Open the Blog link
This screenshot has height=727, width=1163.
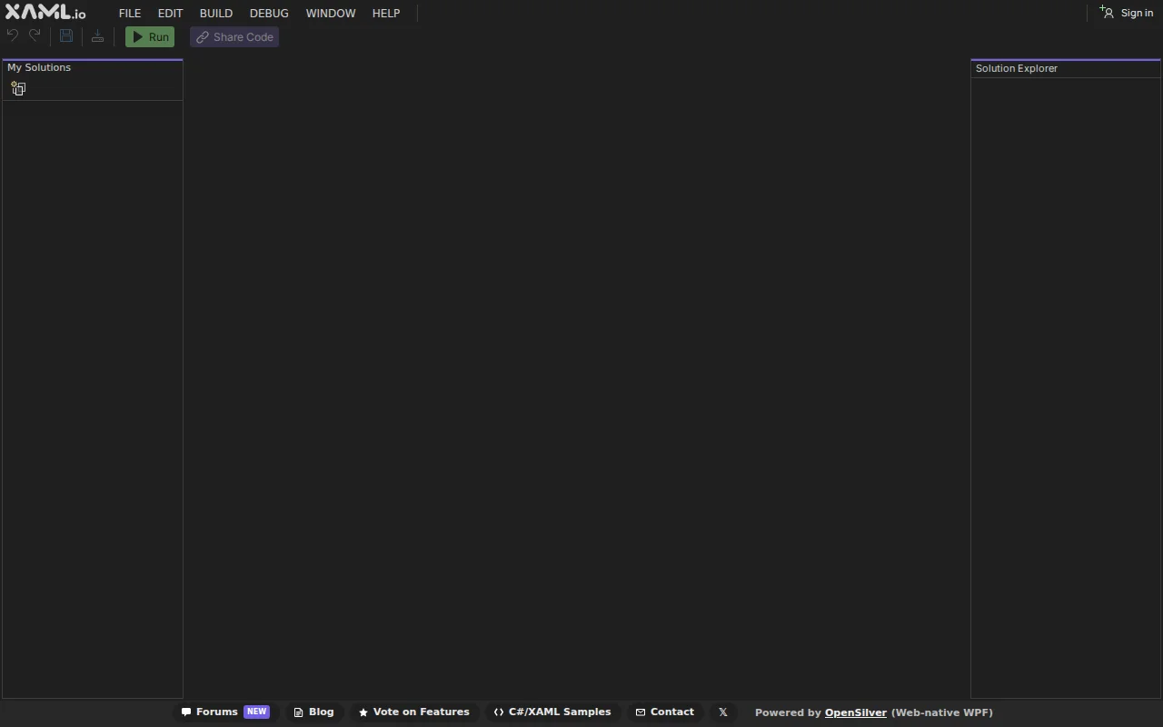[x=313, y=712]
